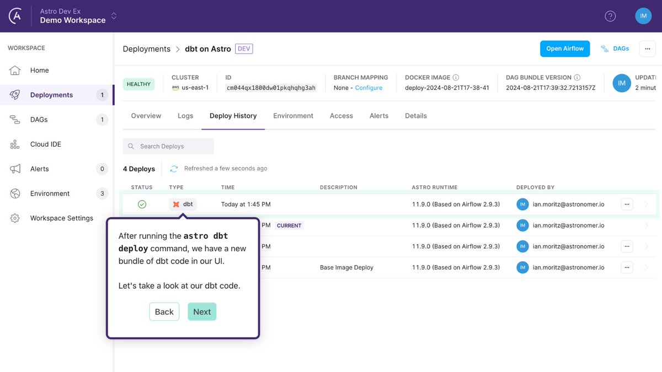Click the dbt type badge

[x=183, y=204]
